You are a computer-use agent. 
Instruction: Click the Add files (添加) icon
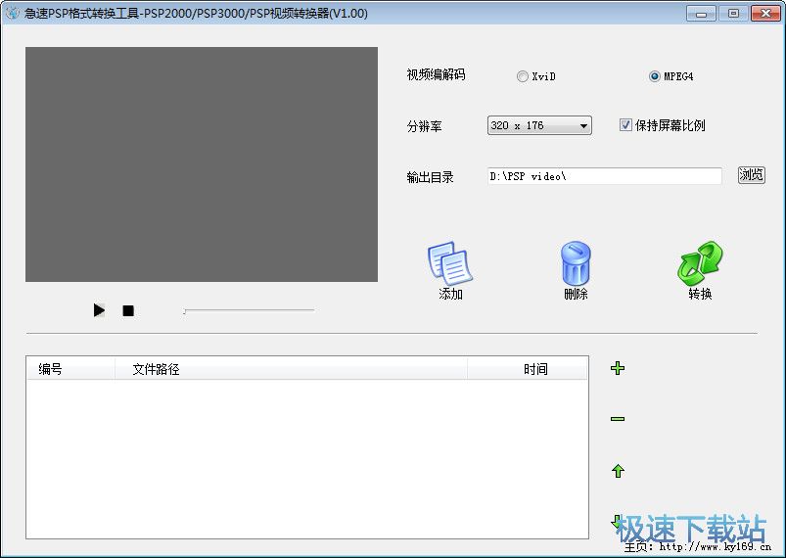click(x=450, y=264)
